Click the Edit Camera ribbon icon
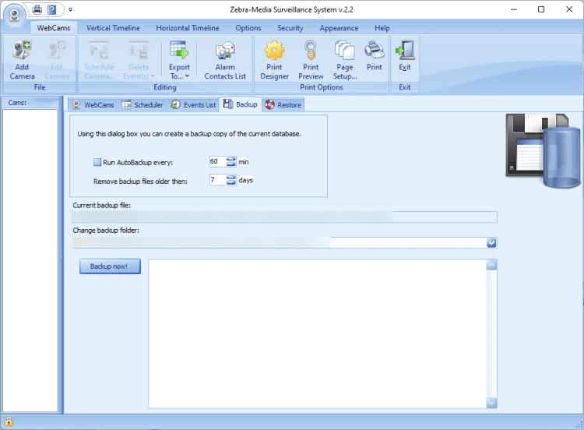 point(57,60)
